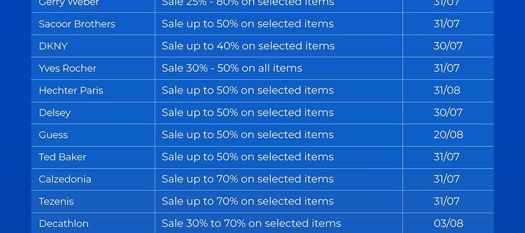
Task: Select the Hechter Paris brand cell
Action: pos(71,91)
